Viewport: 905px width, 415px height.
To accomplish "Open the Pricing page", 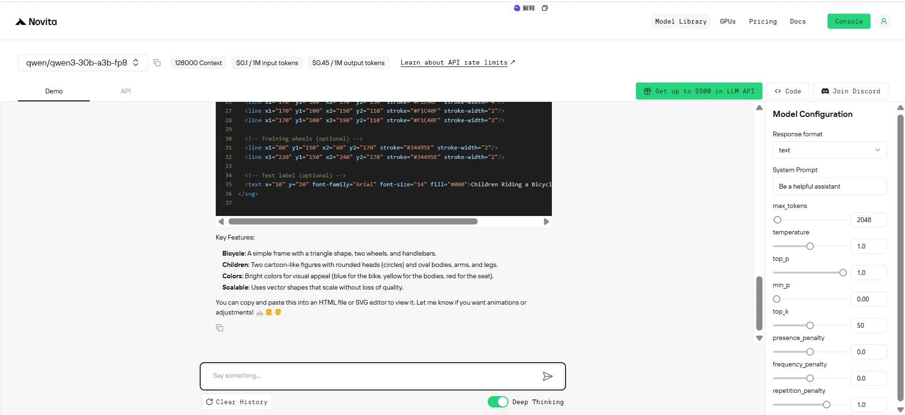I will click(762, 21).
